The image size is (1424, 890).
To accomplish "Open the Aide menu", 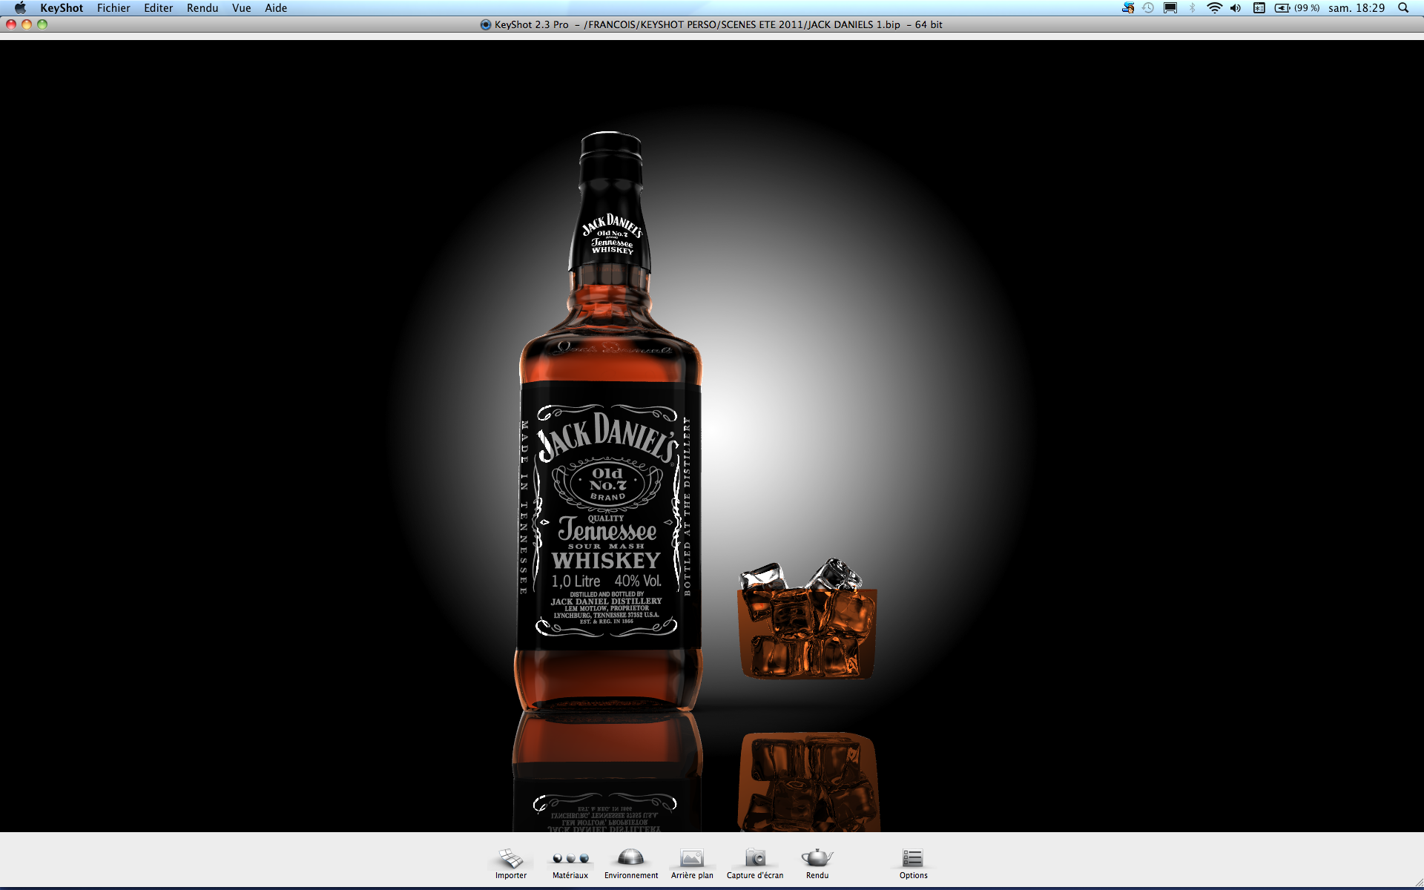I will coord(276,8).
